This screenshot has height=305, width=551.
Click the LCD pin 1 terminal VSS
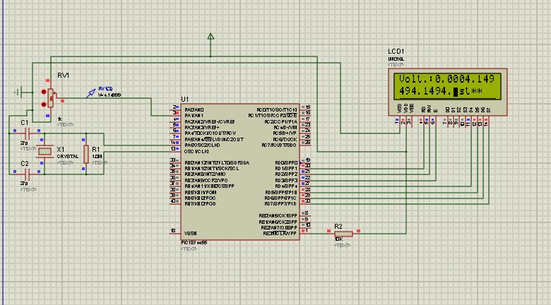398,121
